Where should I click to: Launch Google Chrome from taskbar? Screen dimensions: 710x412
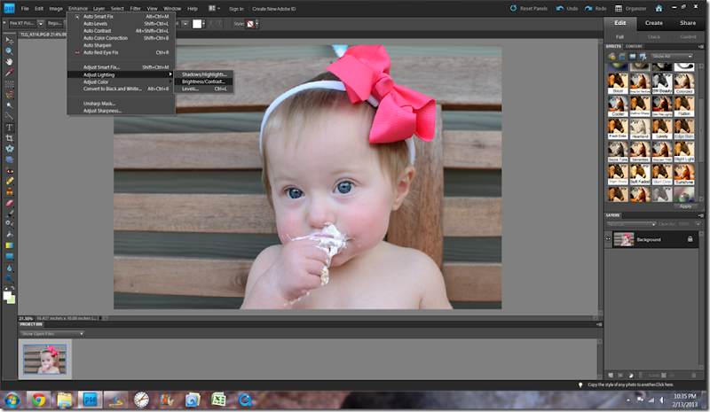(37, 400)
